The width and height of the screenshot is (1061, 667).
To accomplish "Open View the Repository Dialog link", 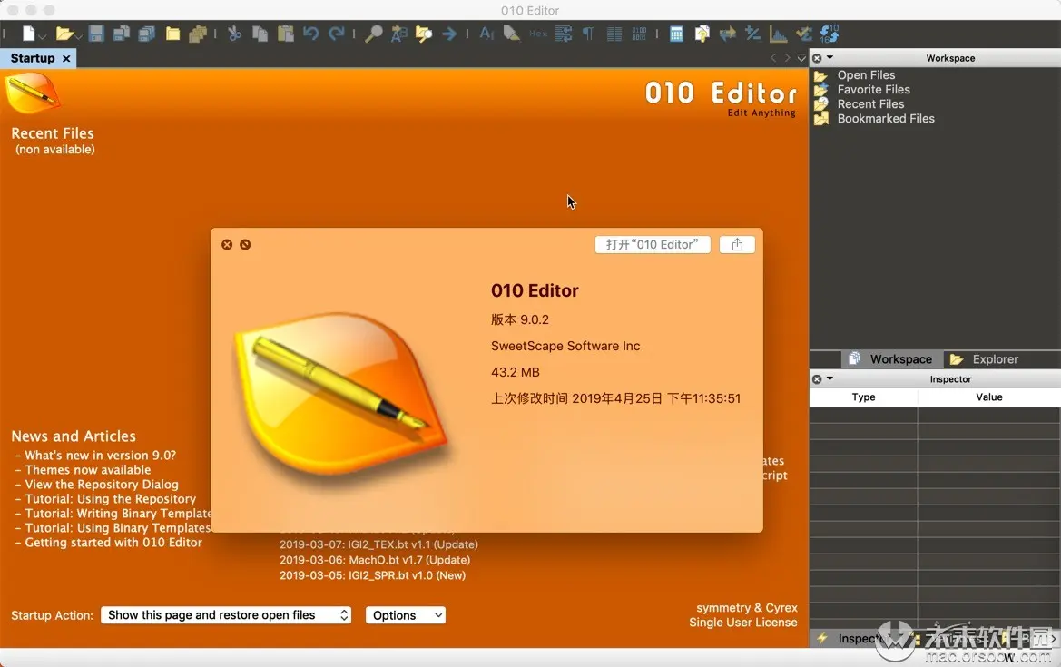I will pyautogui.click(x=102, y=485).
